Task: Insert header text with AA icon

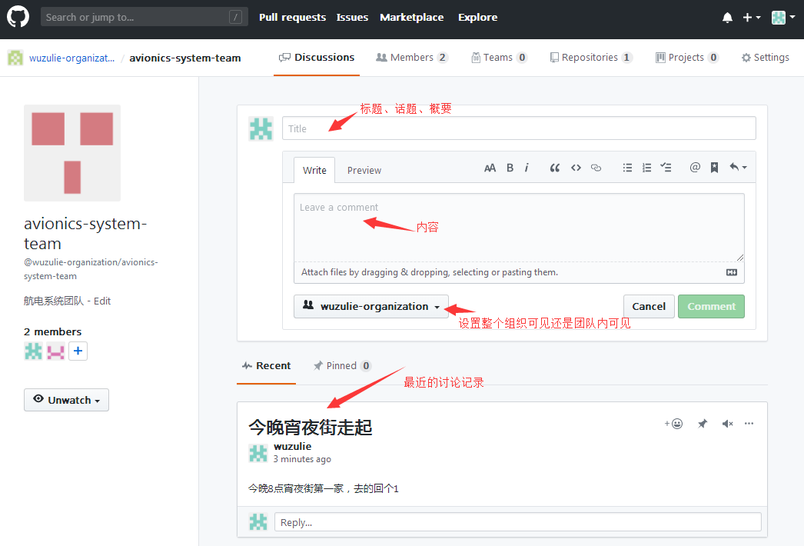Action: [490, 168]
